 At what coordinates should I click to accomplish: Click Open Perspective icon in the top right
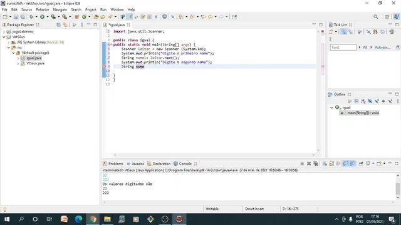coord(387,17)
